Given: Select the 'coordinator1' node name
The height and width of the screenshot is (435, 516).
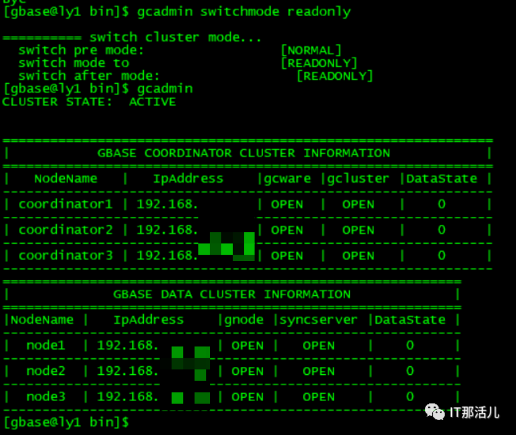Looking at the screenshot, I should click(66, 204).
